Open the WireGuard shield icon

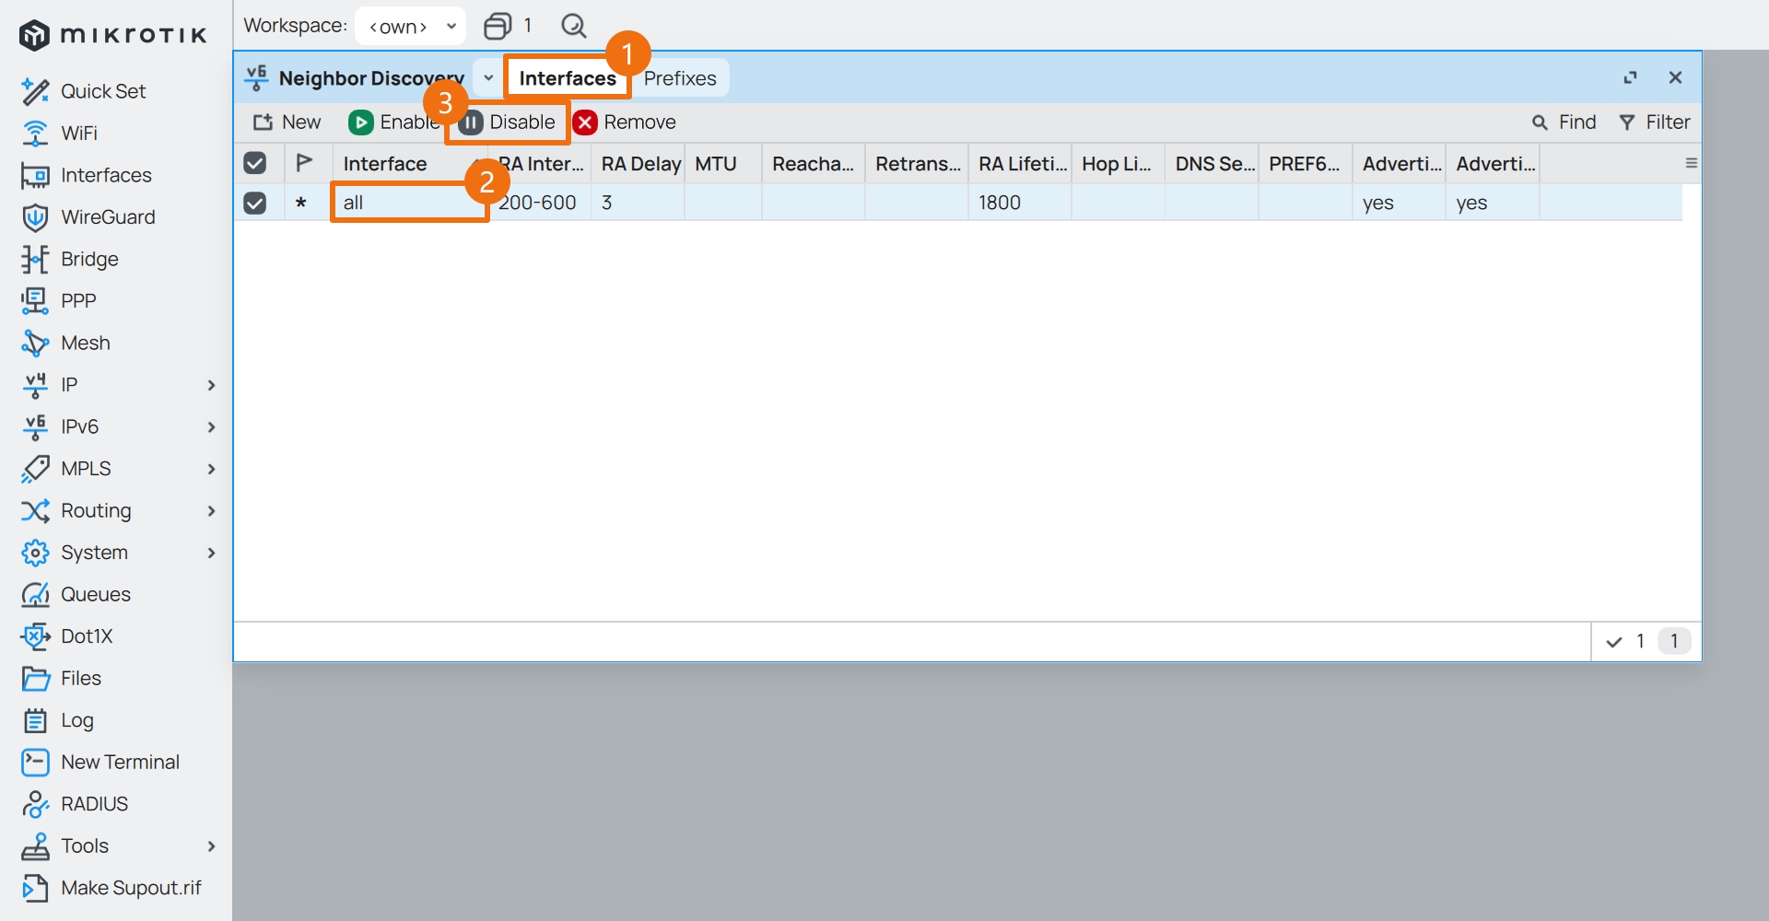(35, 217)
